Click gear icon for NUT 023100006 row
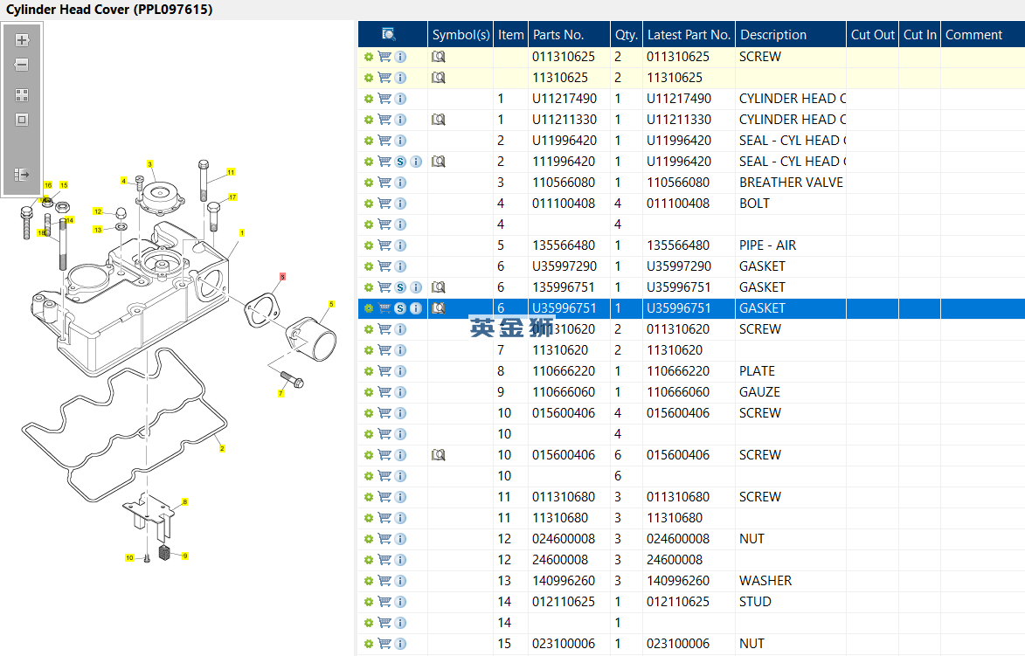 click(x=369, y=644)
